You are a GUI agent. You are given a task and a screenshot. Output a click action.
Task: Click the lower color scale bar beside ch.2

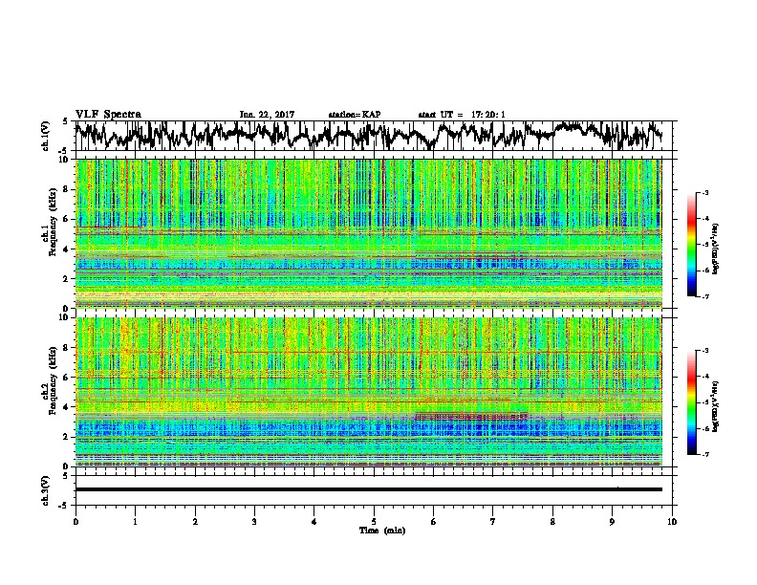coord(691,402)
